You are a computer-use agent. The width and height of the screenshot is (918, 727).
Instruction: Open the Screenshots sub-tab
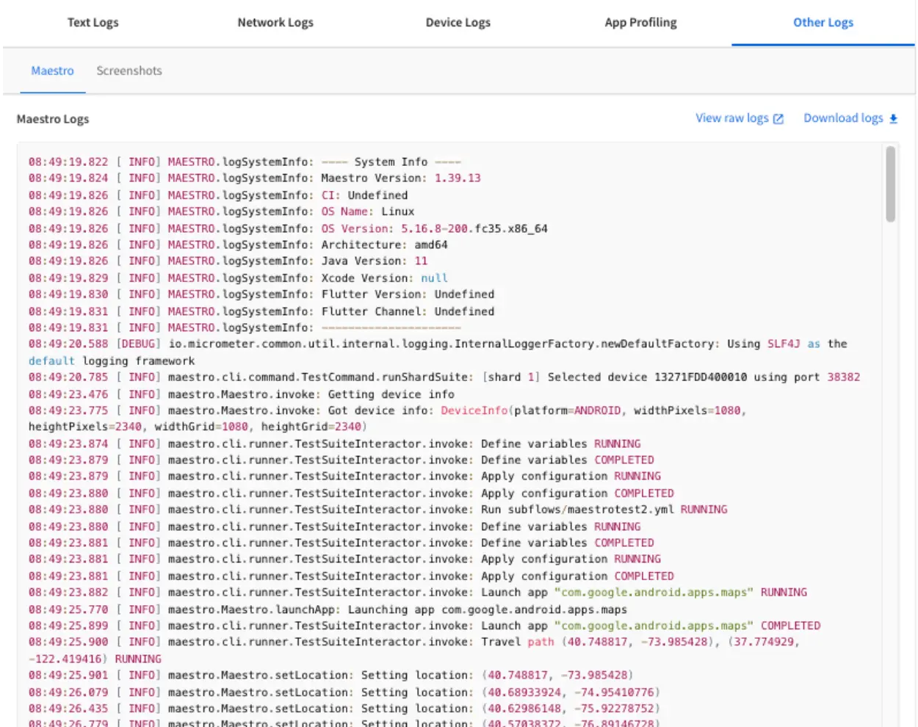point(129,70)
